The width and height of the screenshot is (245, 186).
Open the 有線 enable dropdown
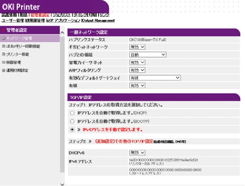click(137, 86)
